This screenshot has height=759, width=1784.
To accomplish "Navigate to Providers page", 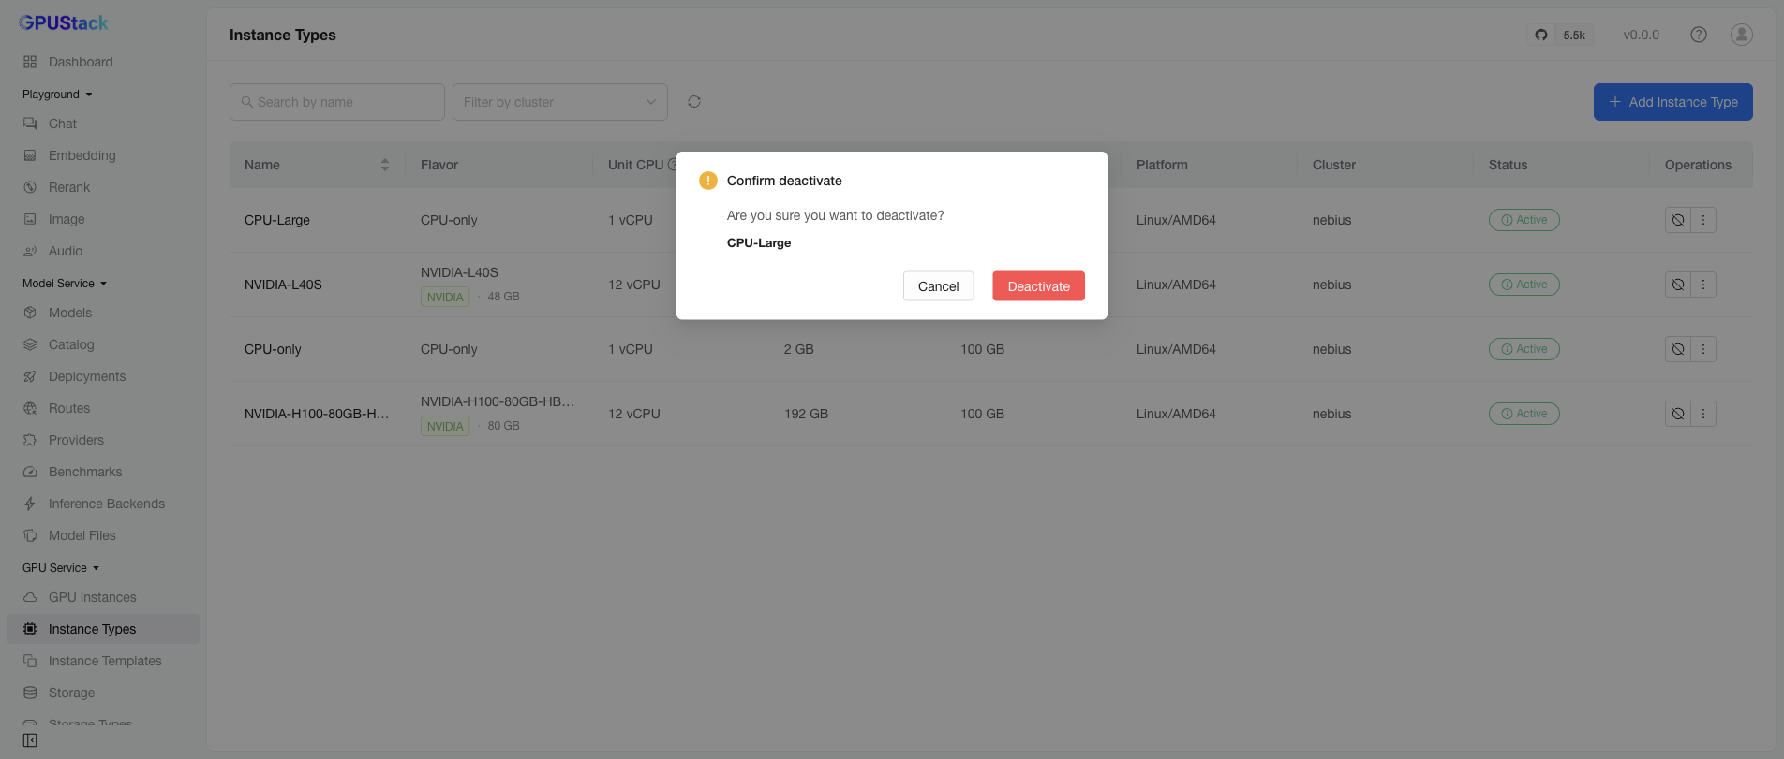I will (x=103, y=440).
